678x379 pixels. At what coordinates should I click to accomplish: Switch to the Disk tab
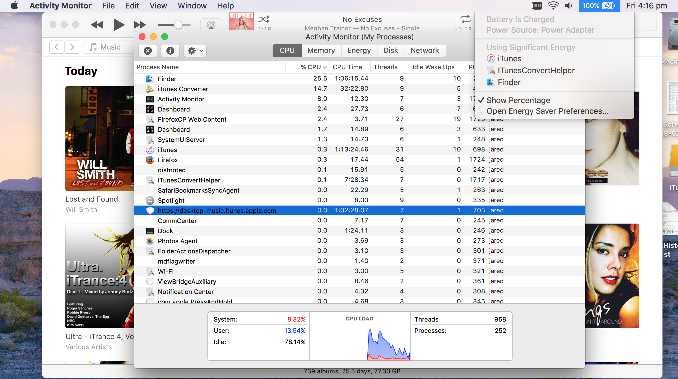click(x=390, y=50)
